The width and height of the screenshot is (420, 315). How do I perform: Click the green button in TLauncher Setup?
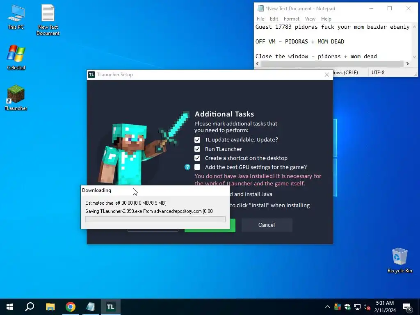tap(233, 225)
